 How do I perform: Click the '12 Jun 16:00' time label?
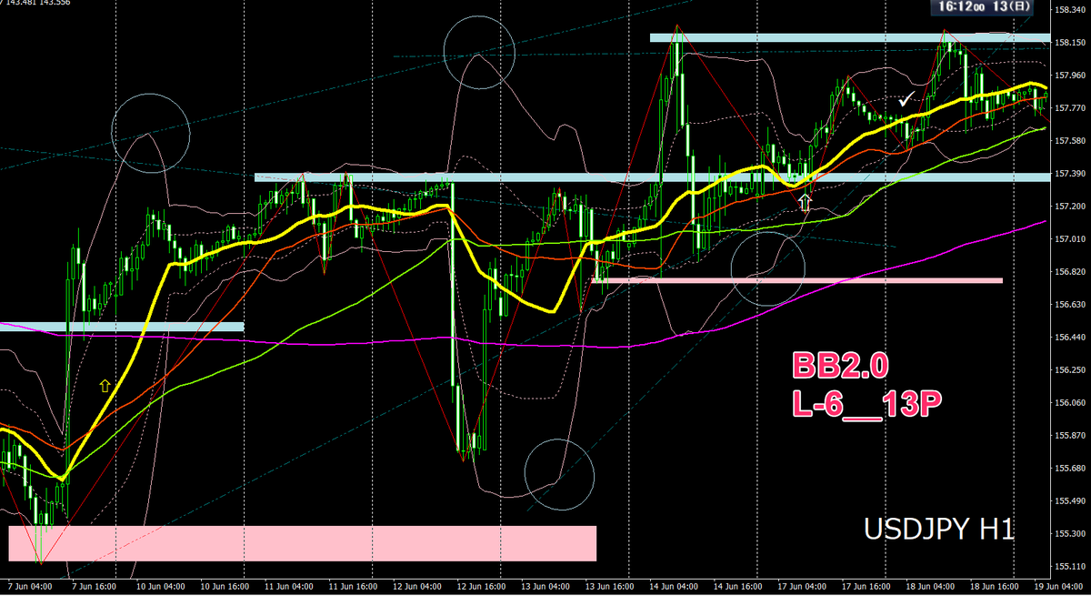[x=483, y=588]
